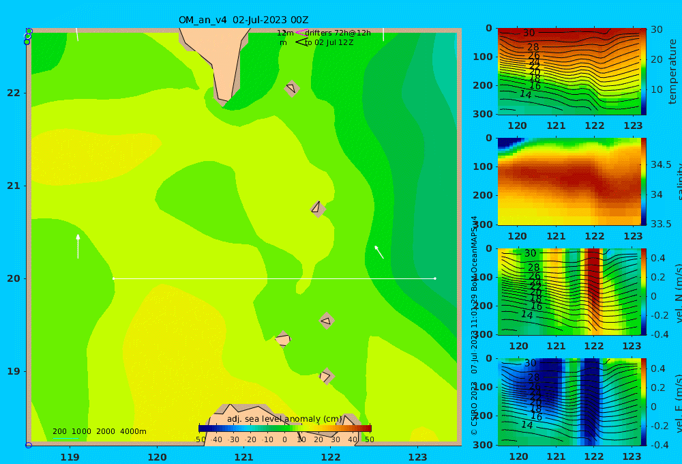Click the 'temperature' axis label
Viewport: 682px width, 464px height.
tap(672, 72)
